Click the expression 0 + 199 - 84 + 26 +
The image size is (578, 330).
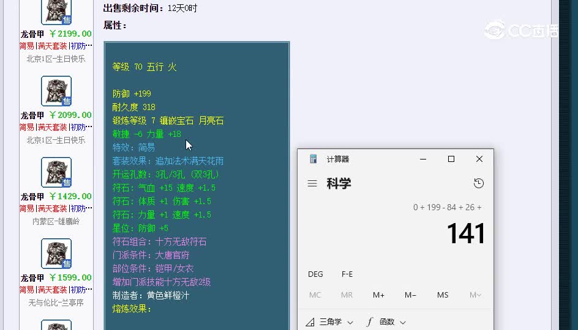(447, 208)
